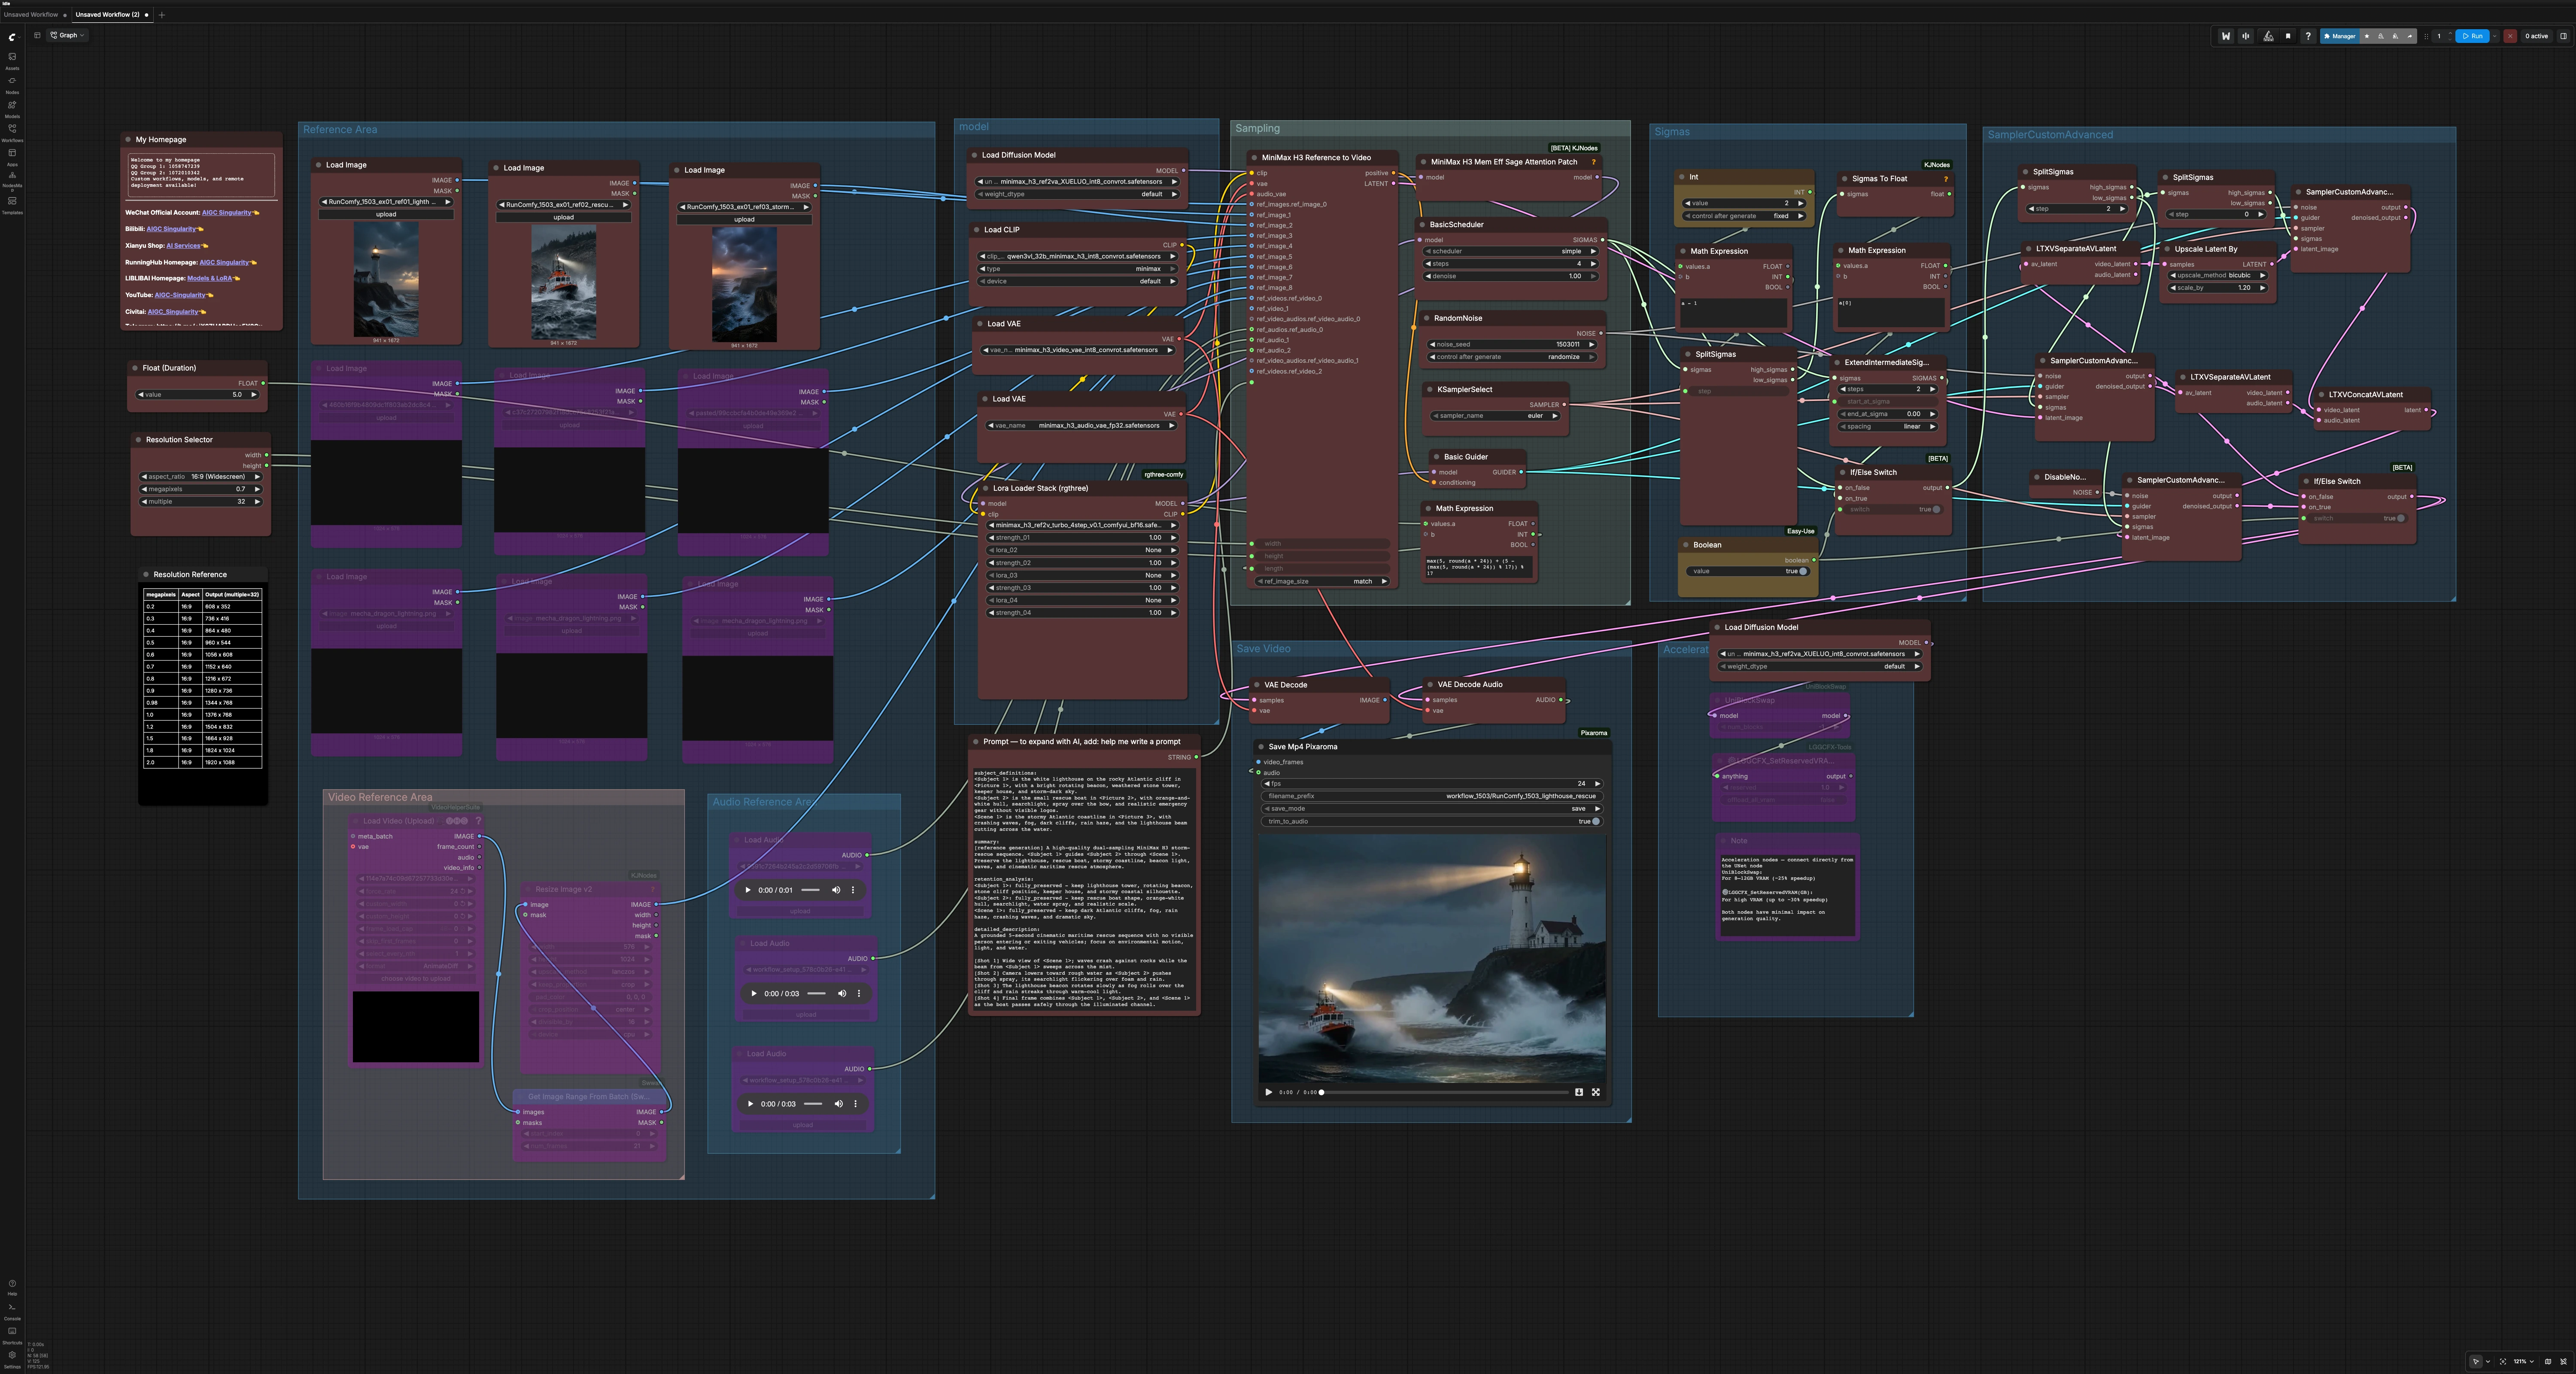This screenshot has height=1374, width=2576.
Task: Click the 0 active queue indicator
Action: click(2536, 36)
